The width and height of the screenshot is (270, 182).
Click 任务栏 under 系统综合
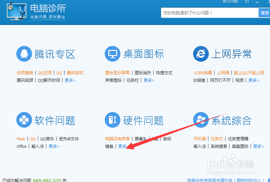tap(217, 139)
